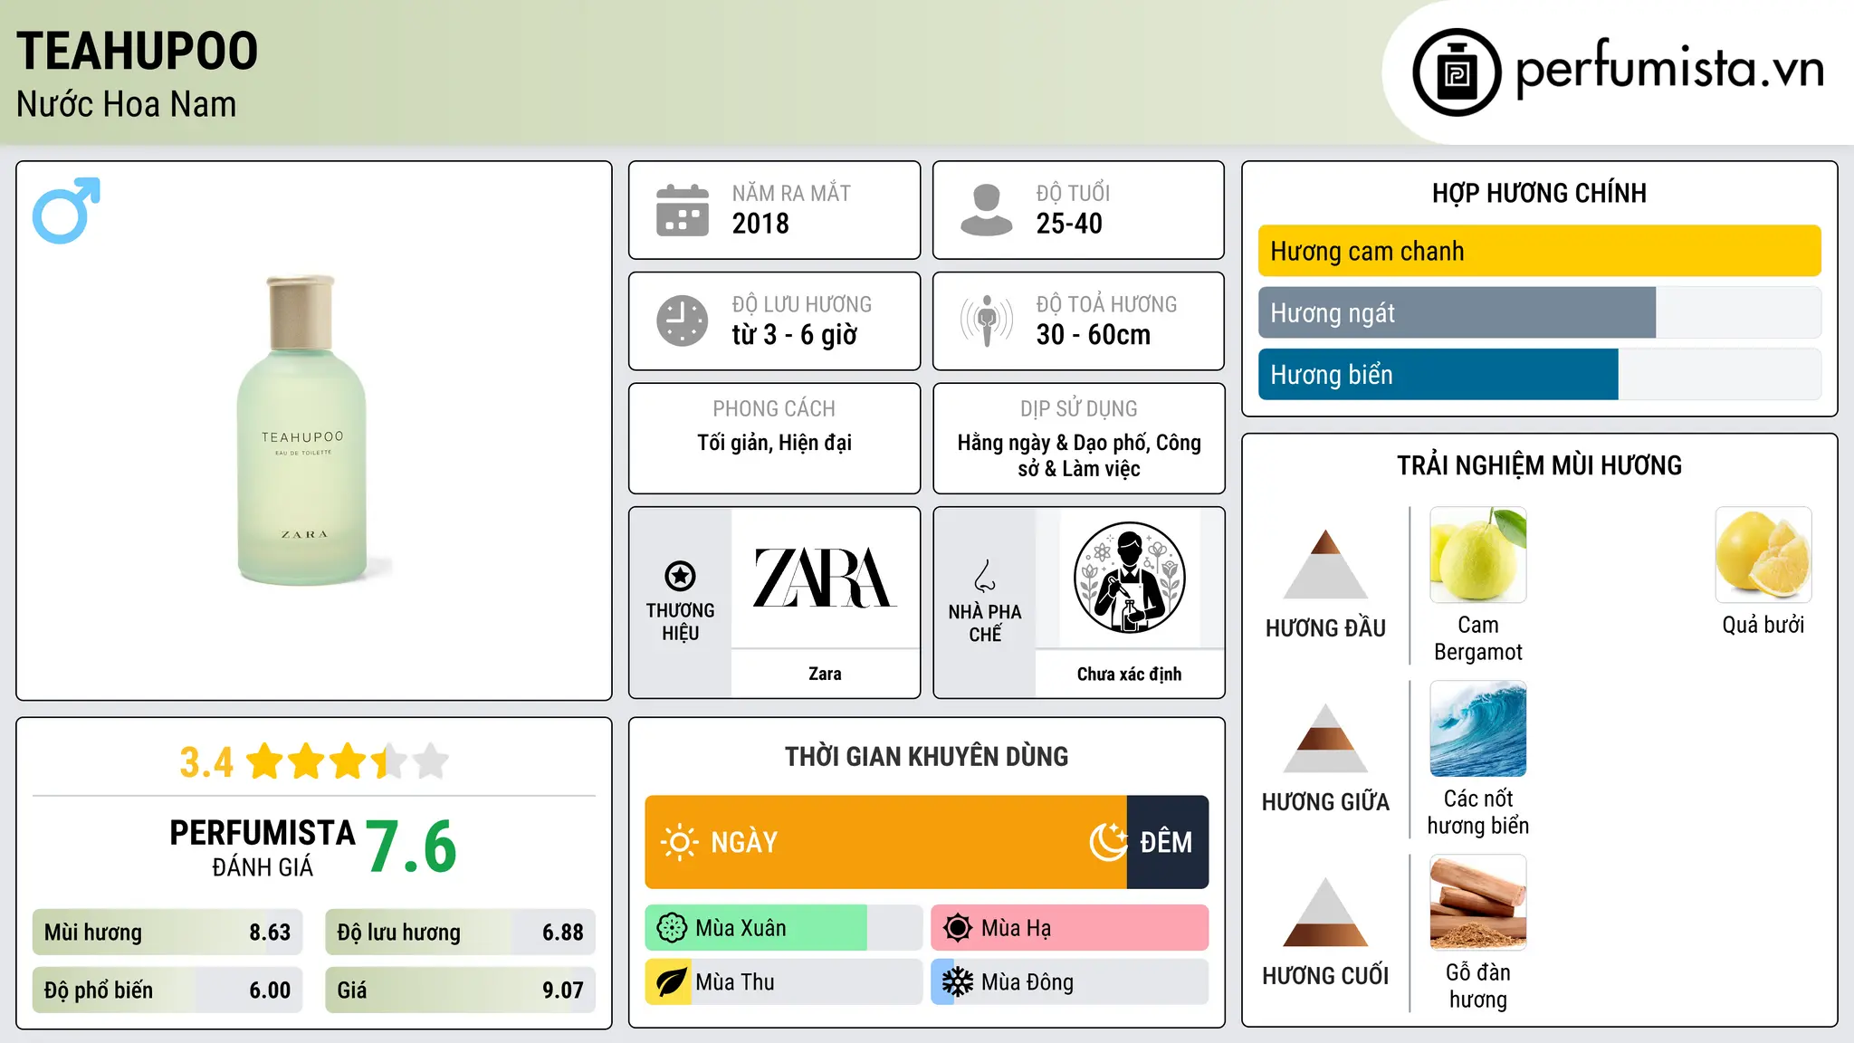
Task: Click the age range value 25-40
Action: (x=1069, y=224)
